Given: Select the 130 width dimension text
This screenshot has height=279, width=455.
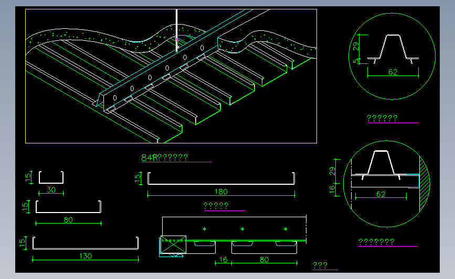Looking at the screenshot, I should coord(86,256).
